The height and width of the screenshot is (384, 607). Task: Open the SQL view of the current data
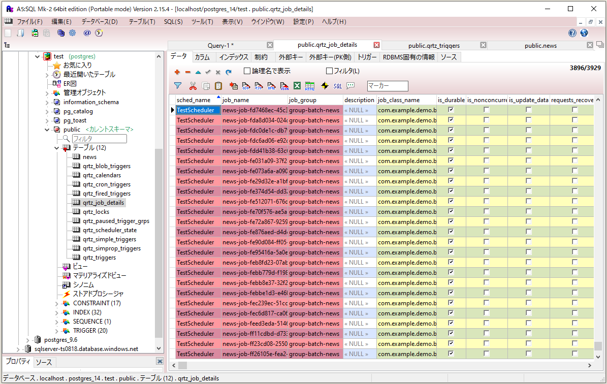point(338,86)
